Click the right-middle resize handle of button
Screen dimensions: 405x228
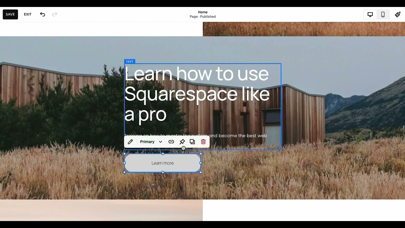click(x=201, y=163)
